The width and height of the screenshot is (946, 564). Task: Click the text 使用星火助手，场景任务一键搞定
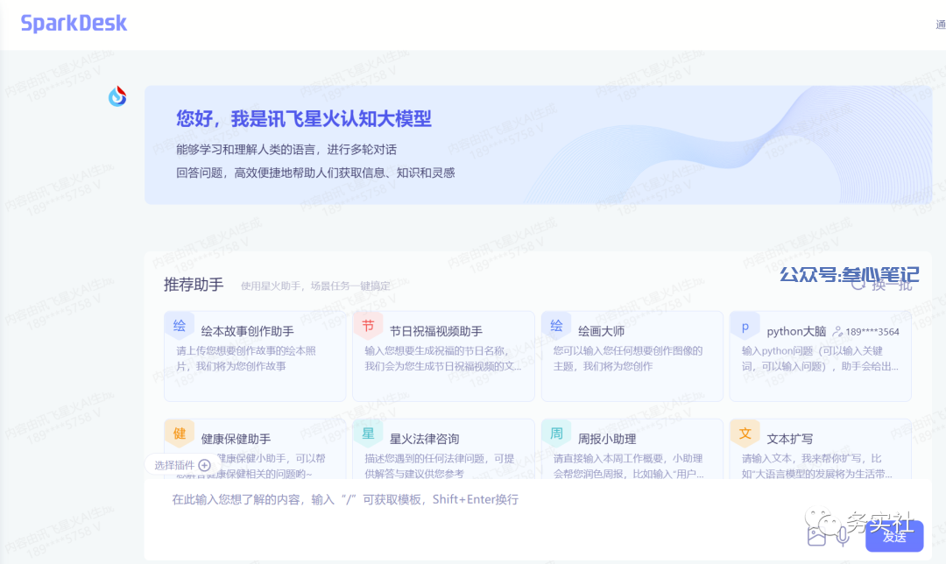315,286
